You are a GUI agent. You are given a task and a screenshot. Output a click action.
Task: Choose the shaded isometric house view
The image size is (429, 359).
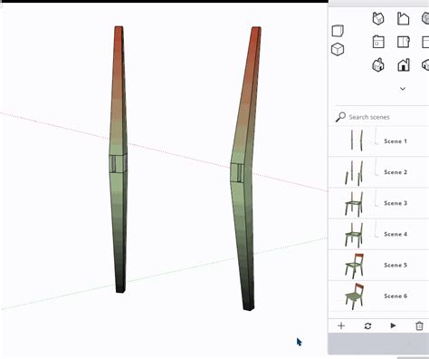pyautogui.click(x=378, y=65)
